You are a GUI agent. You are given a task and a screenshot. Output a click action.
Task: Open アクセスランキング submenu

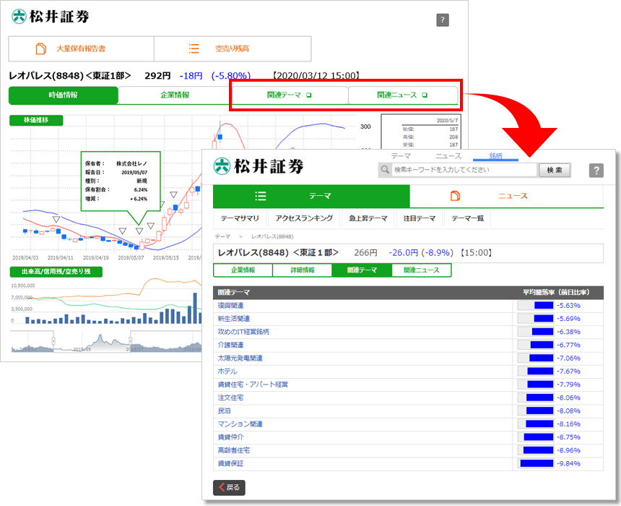click(304, 218)
